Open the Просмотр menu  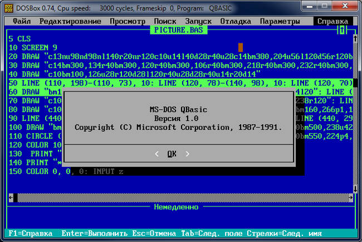pos(128,21)
